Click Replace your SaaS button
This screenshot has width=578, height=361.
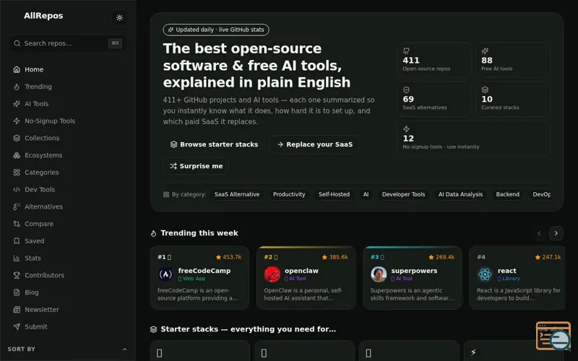pos(315,144)
